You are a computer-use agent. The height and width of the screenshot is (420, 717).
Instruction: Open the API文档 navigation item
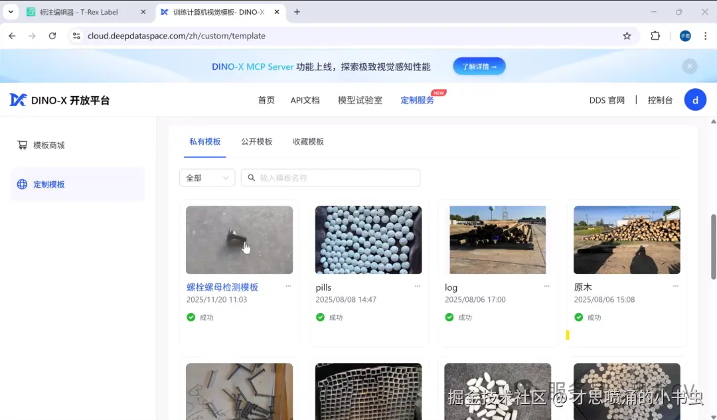click(305, 100)
